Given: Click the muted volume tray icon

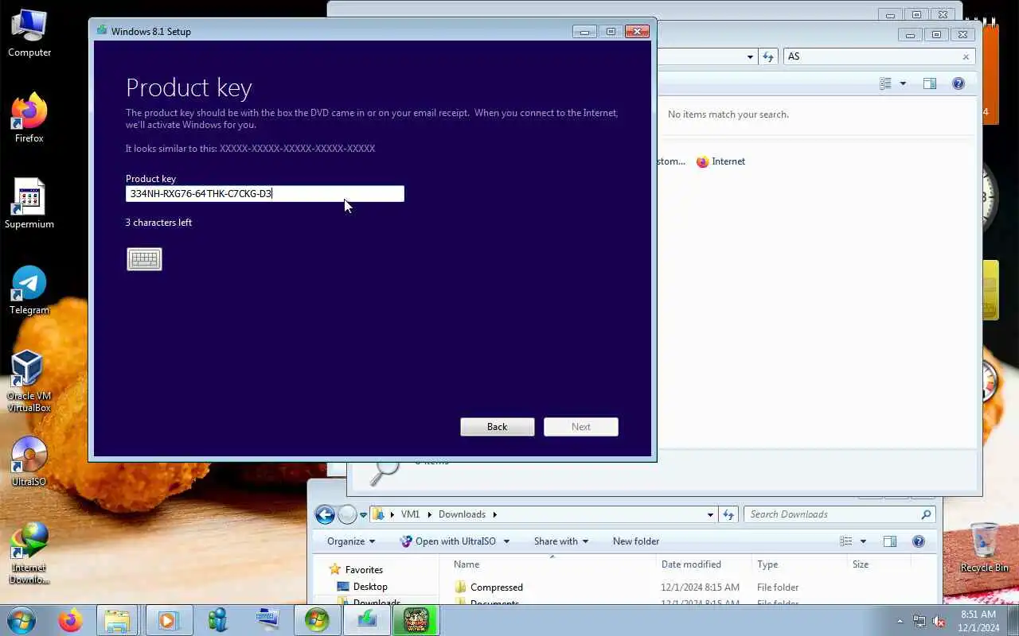Looking at the screenshot, I should [x=939, y=621].
